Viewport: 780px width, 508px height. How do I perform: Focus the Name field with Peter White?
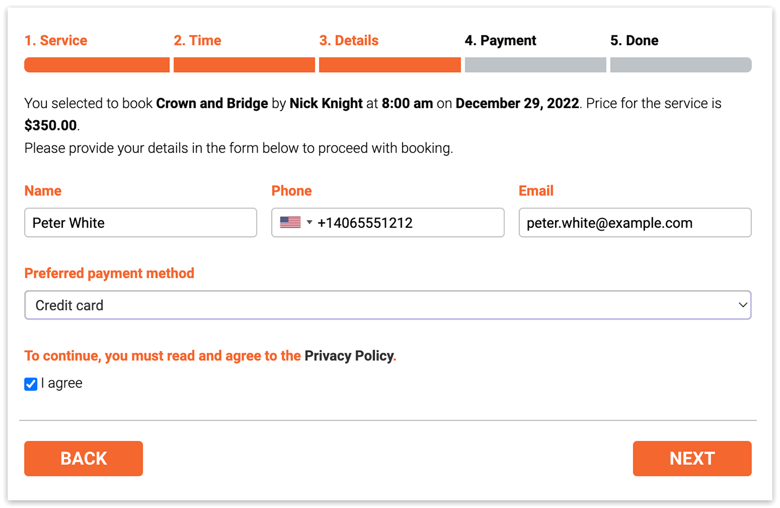[x=140, y=222]
